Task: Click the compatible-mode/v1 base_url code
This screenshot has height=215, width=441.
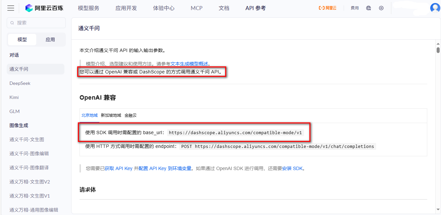Action: pyautogui.click(x=235, y=132)
